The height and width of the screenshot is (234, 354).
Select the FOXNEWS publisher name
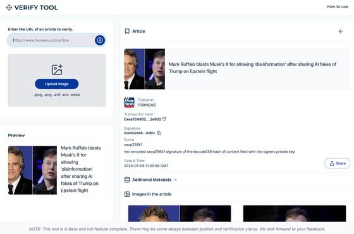pos(147,105)
